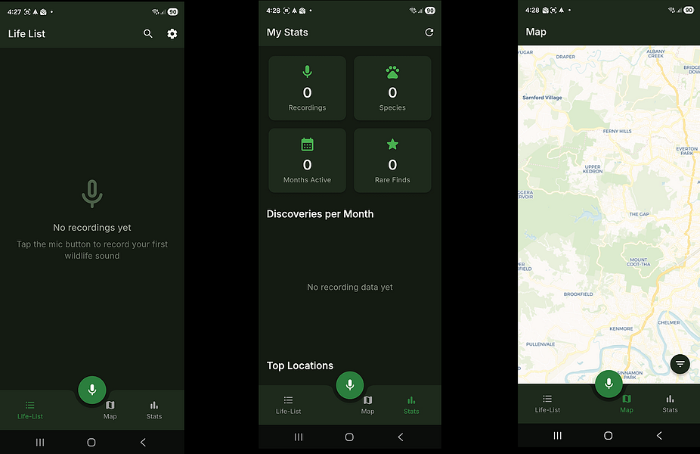Click 'Discoveries per Month' heading
This screenshot has height=454, width=700.
320,214
